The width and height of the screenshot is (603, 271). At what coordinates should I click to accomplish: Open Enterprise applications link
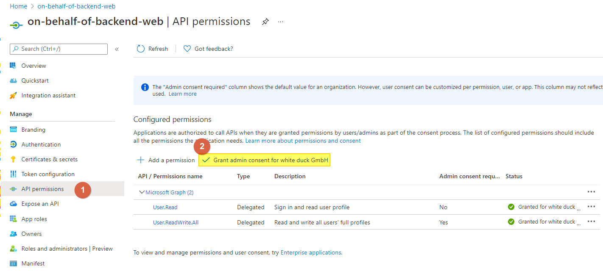[311, 252]
